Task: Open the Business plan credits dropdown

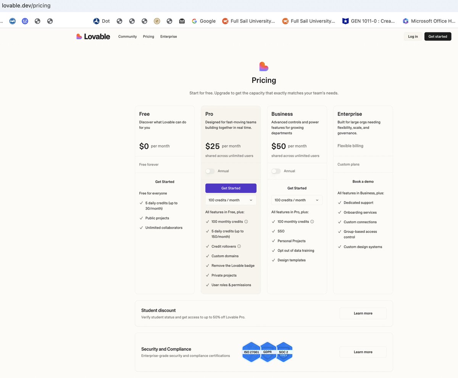Action: (x=297, y=200)
